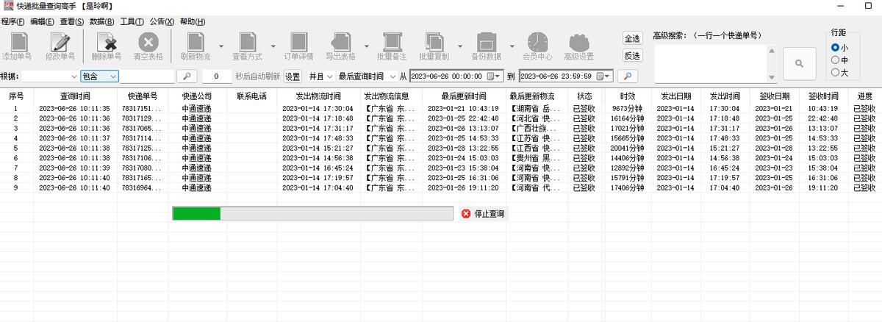Click the 全选 button
The height and width of the screenshot is (322, 882).
tap(632, 38)
